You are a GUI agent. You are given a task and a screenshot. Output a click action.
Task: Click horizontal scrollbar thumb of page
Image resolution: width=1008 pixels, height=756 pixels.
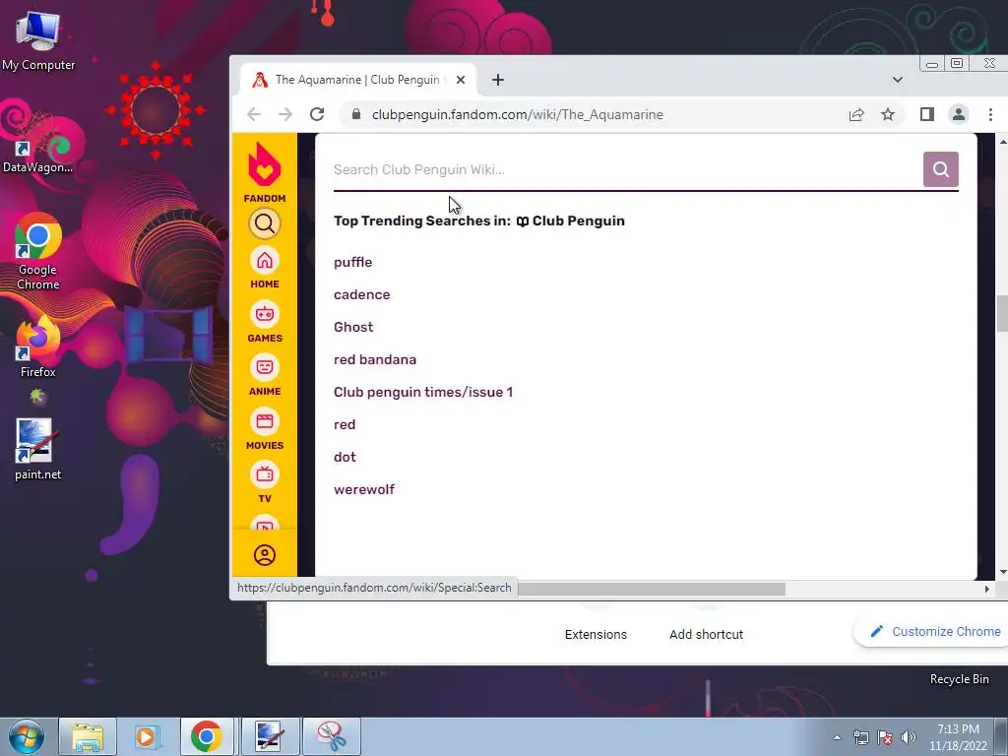[652, 589]
